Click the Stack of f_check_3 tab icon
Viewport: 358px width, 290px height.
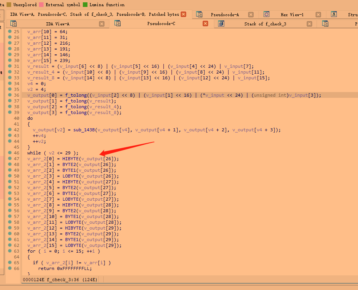coord(220,23)
